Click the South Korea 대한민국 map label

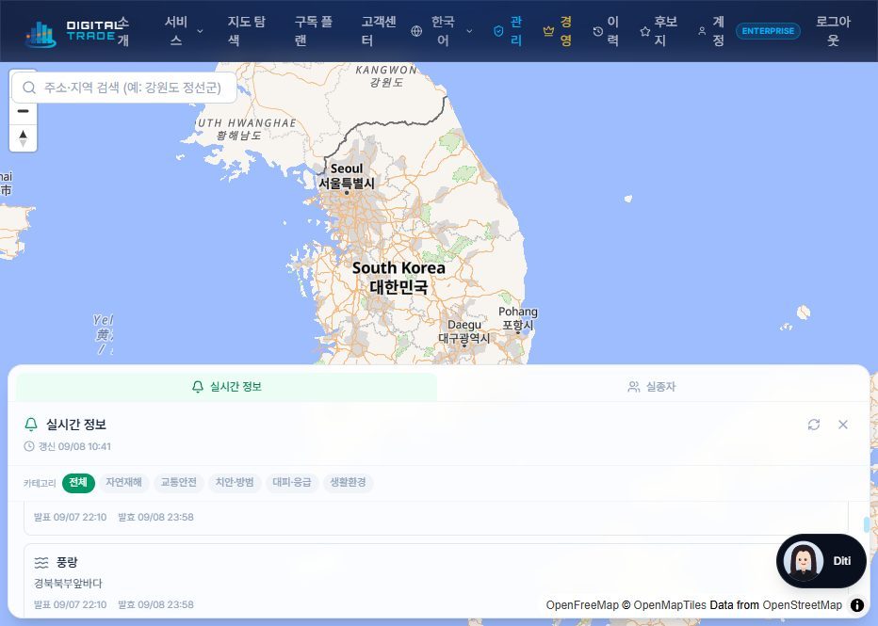coord(398,278)
